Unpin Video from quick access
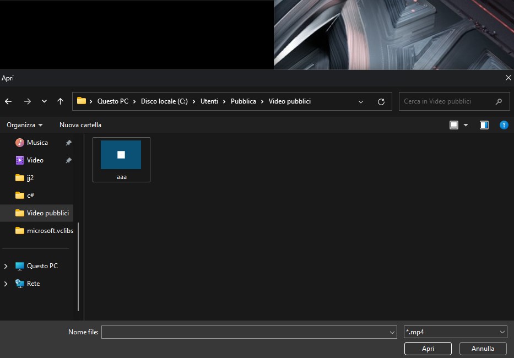 pyautogui.click(x=68, y=160)
